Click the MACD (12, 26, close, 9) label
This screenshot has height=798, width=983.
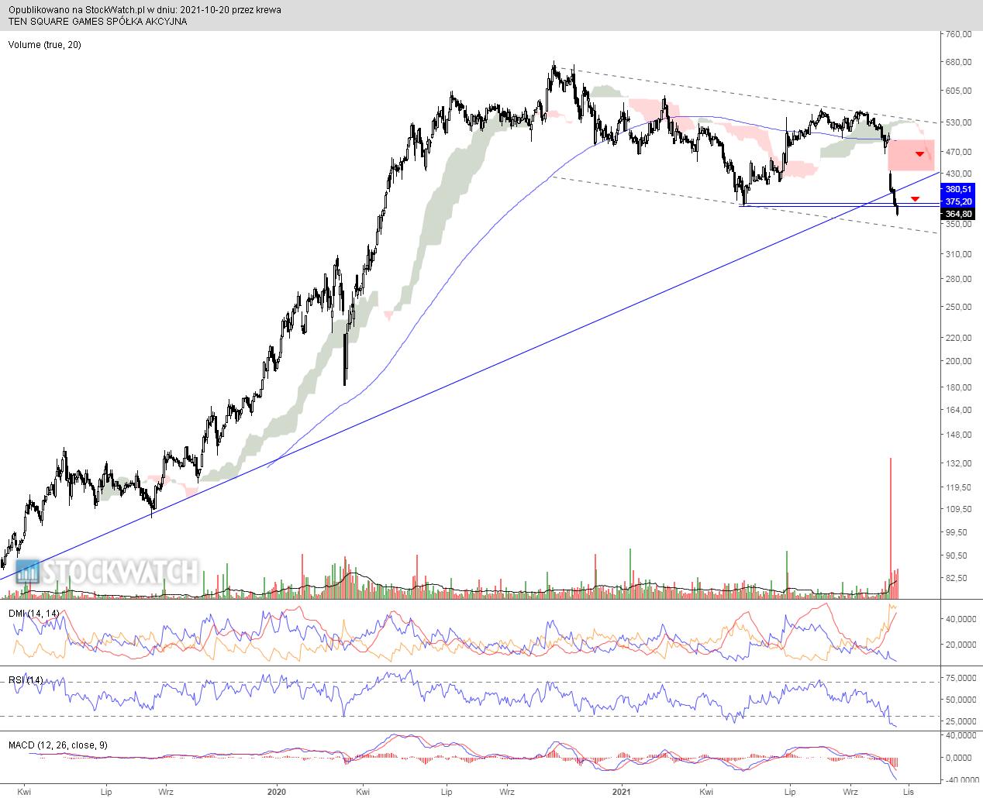(x=58, y=745)
